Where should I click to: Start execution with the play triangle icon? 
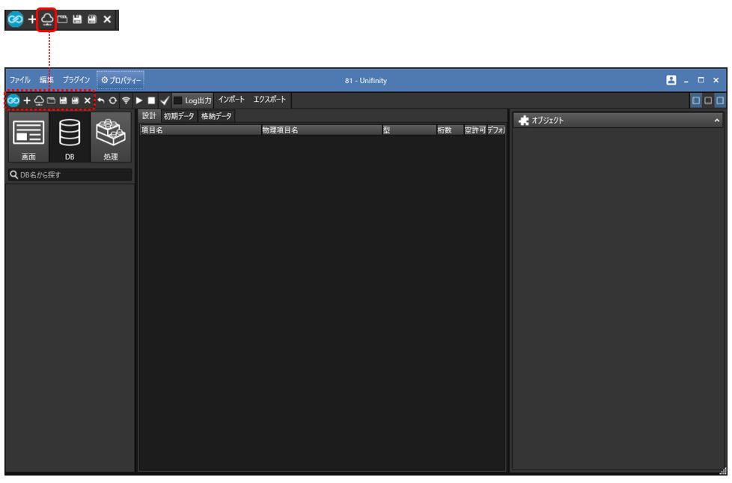(139, 100)
